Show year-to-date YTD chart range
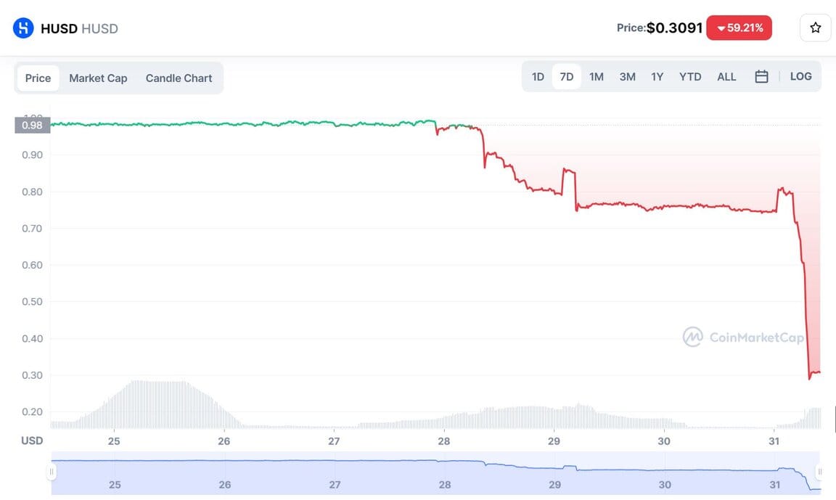Screen dimensions: 836x500 pyautogui.click(x=690, y=76)
